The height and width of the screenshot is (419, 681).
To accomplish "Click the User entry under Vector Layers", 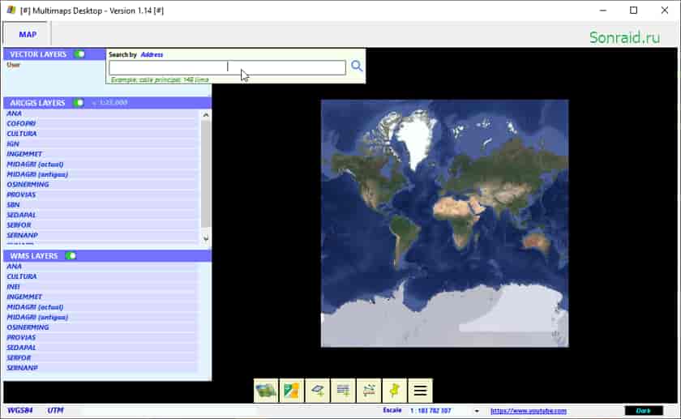I will 14,65.
